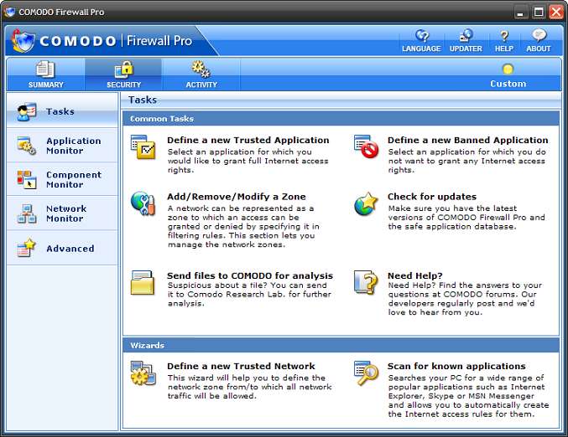Click the Check for updates globe icon
The width and height of the screenshot is (568, 437).
(x=366, y=203)
